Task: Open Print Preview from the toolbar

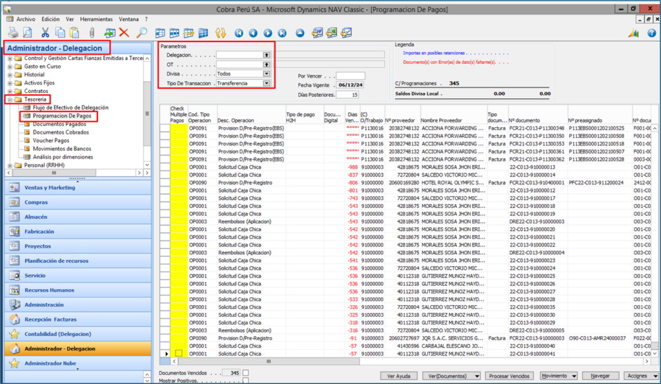Action: click(27, 32)
